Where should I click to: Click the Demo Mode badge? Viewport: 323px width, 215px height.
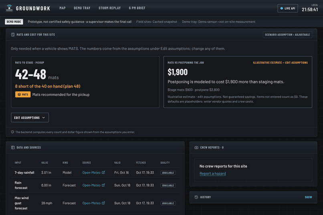[x=14, y=22]
